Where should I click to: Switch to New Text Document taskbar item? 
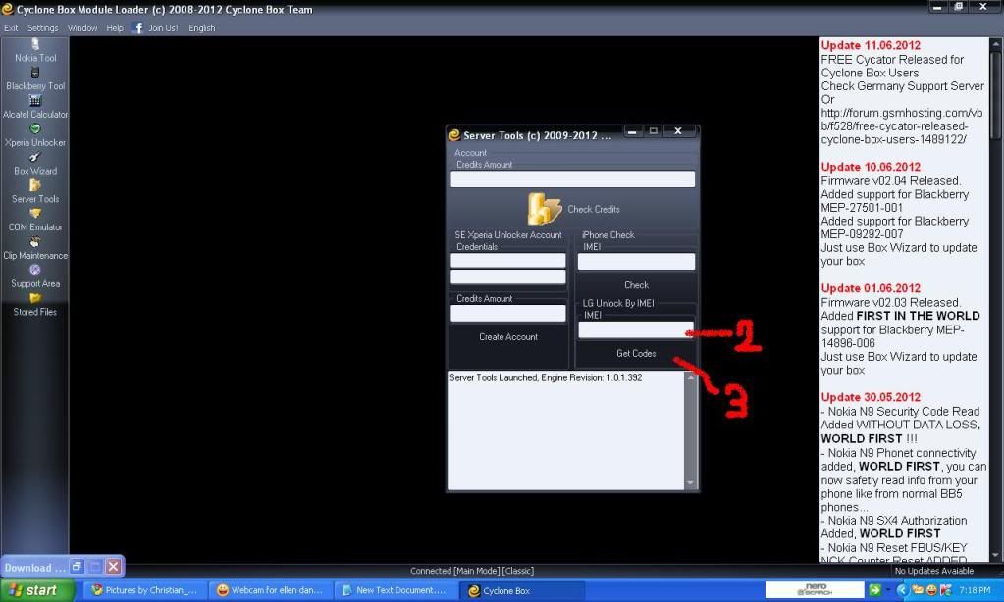(396, 590)
